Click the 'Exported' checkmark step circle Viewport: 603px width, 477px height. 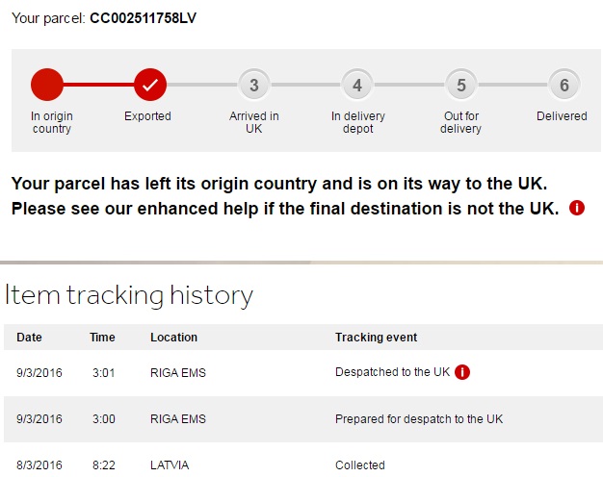(x=150, y=85)
